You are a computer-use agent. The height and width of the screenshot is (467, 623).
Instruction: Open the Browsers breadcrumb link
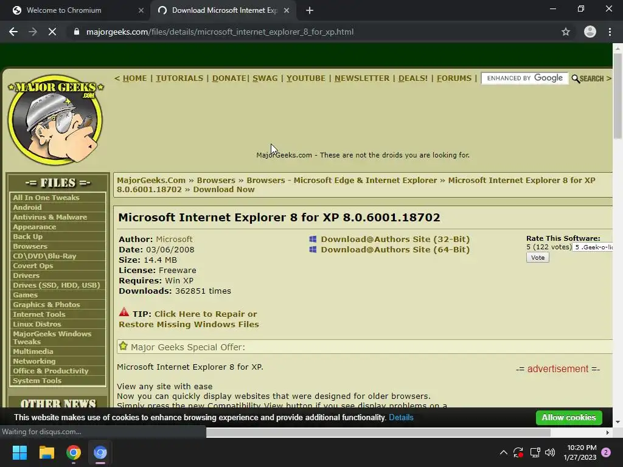tap(216, 180)
